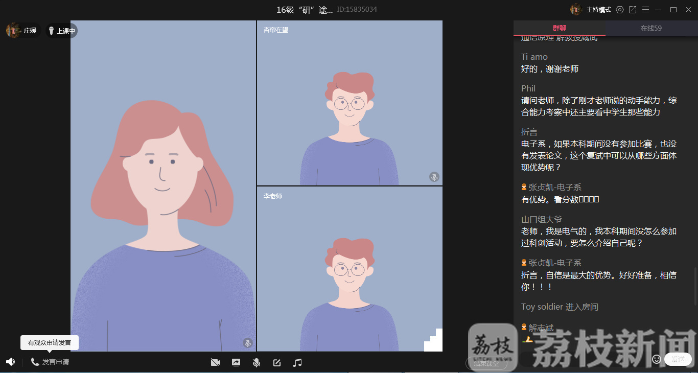Viewport: 698px width, 373px height.
Task: Click the music note icon
Action: point(297,362)
